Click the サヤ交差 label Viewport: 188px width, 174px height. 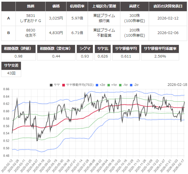[x=11, y=66]
